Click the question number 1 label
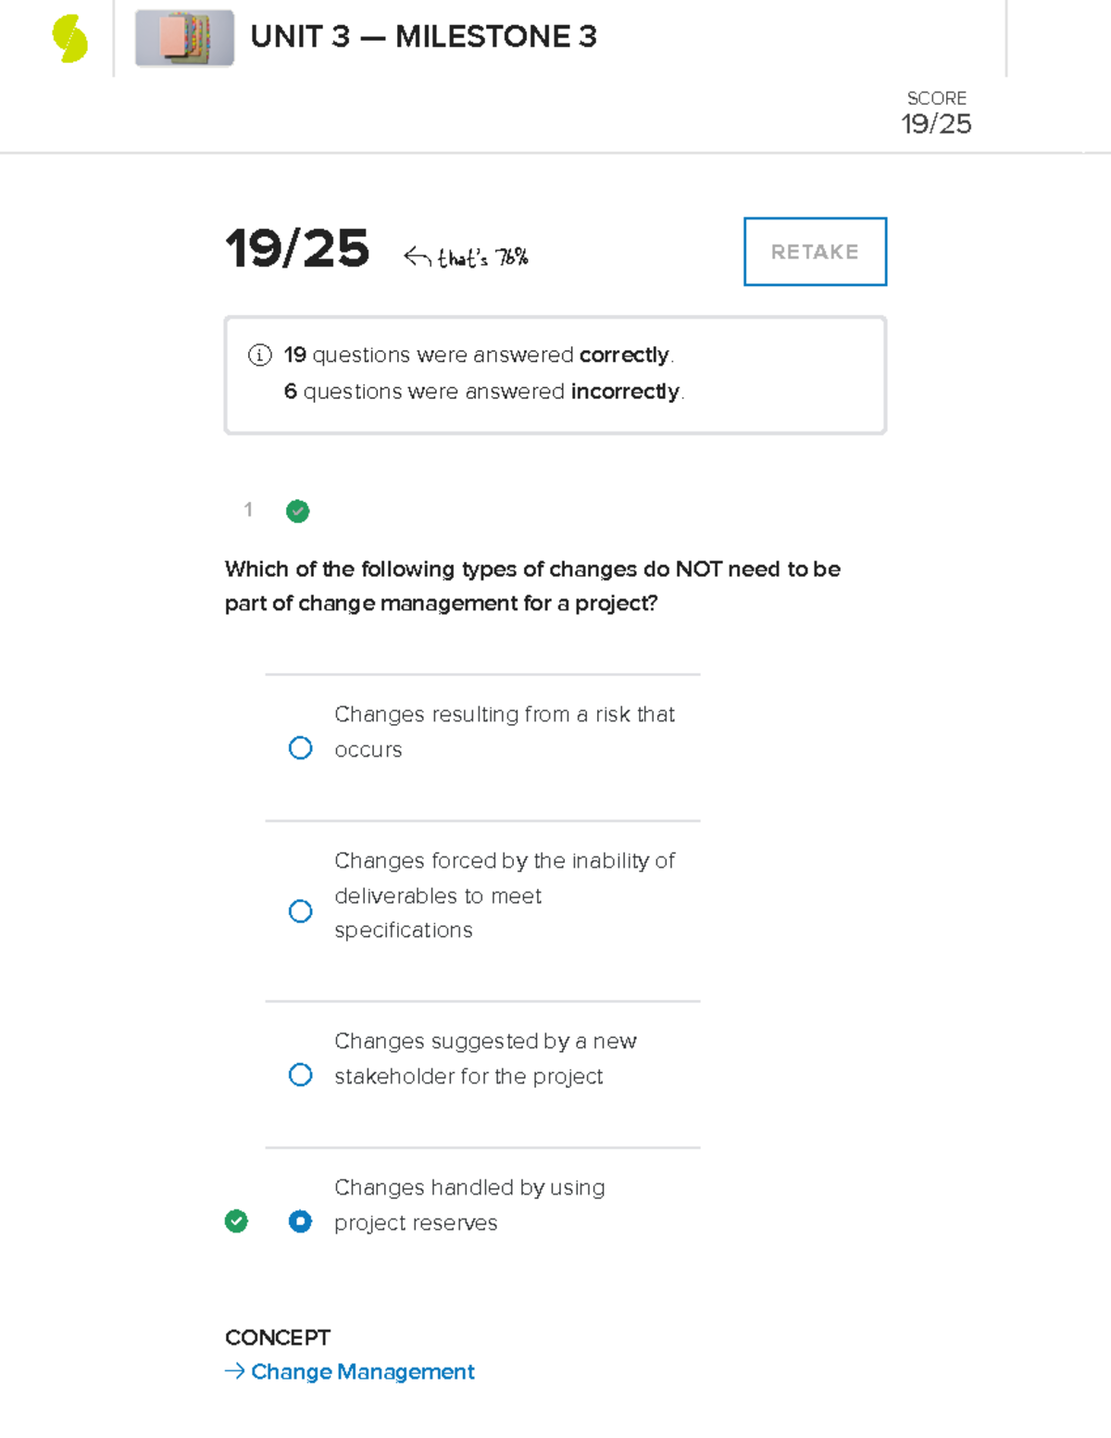This screenshot has height=1438, width=1111. coord(248,510)
